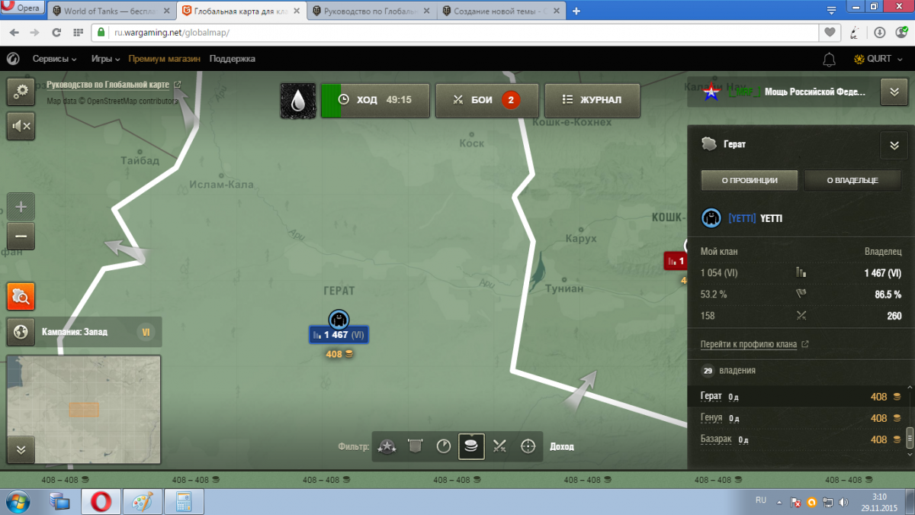Follow Перейти к профилю клана link
This screenshot has height=515, width=915.
[749, 345]
